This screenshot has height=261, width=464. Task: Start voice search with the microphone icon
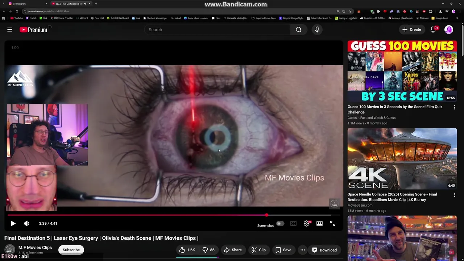click(x=317, y=30)
